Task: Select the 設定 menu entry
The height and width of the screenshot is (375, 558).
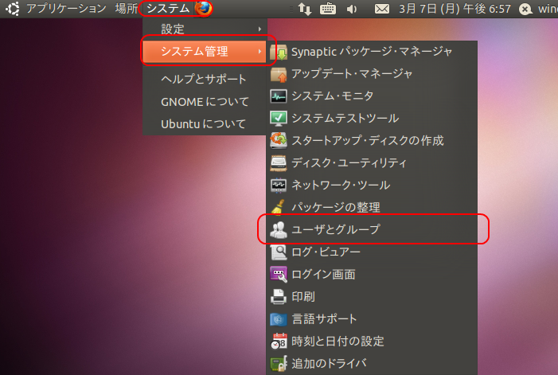Action: click(x=205, y=29)
